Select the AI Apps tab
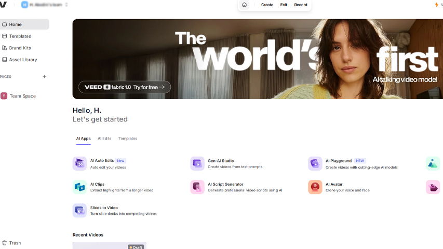The image size is (443, 249). (x=83, y=139)
